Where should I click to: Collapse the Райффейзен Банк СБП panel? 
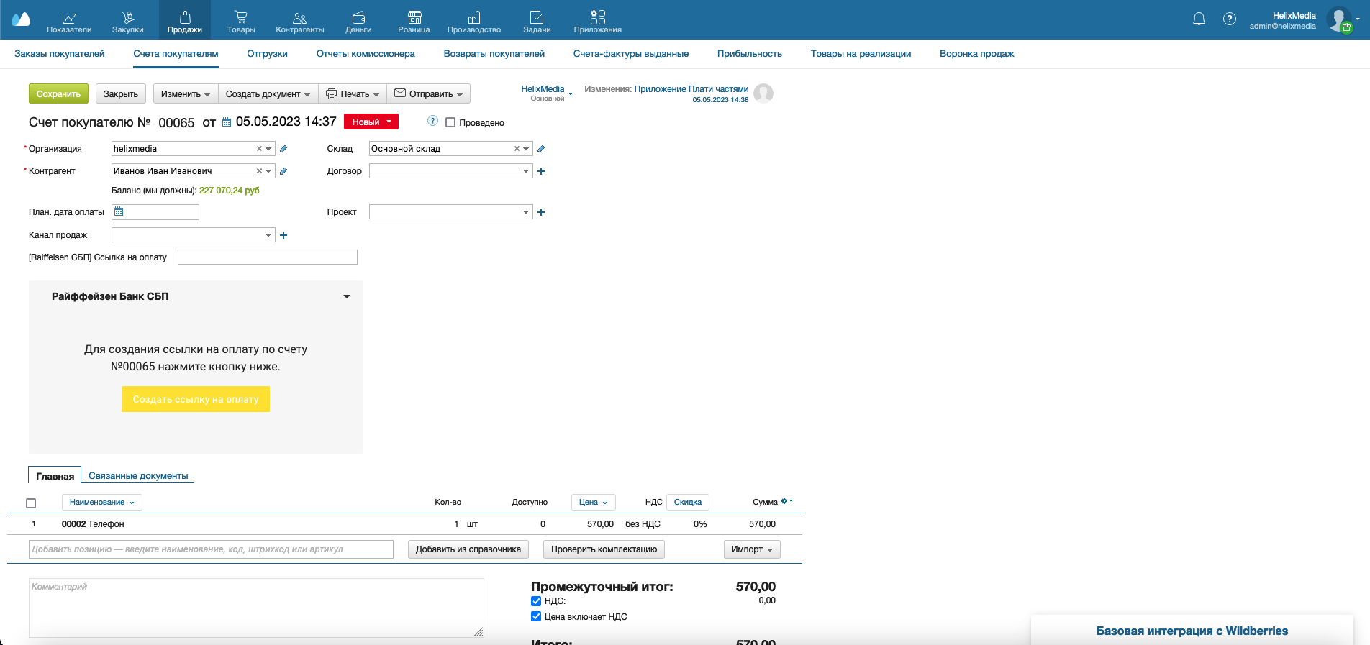[347, 296]
